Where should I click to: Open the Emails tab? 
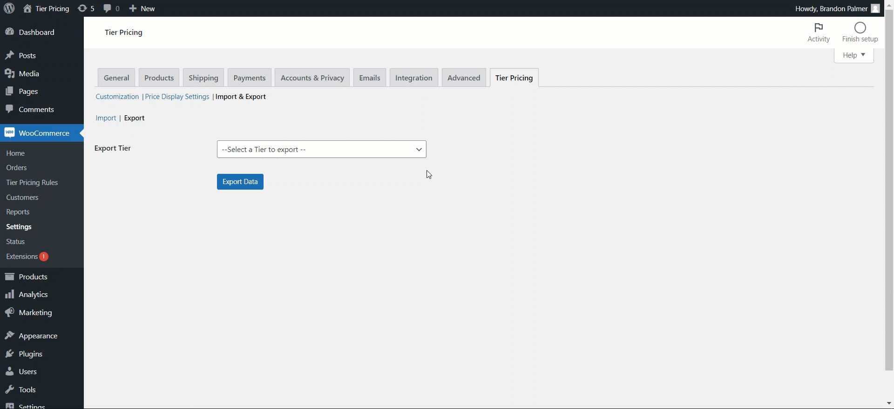(370, 78)
